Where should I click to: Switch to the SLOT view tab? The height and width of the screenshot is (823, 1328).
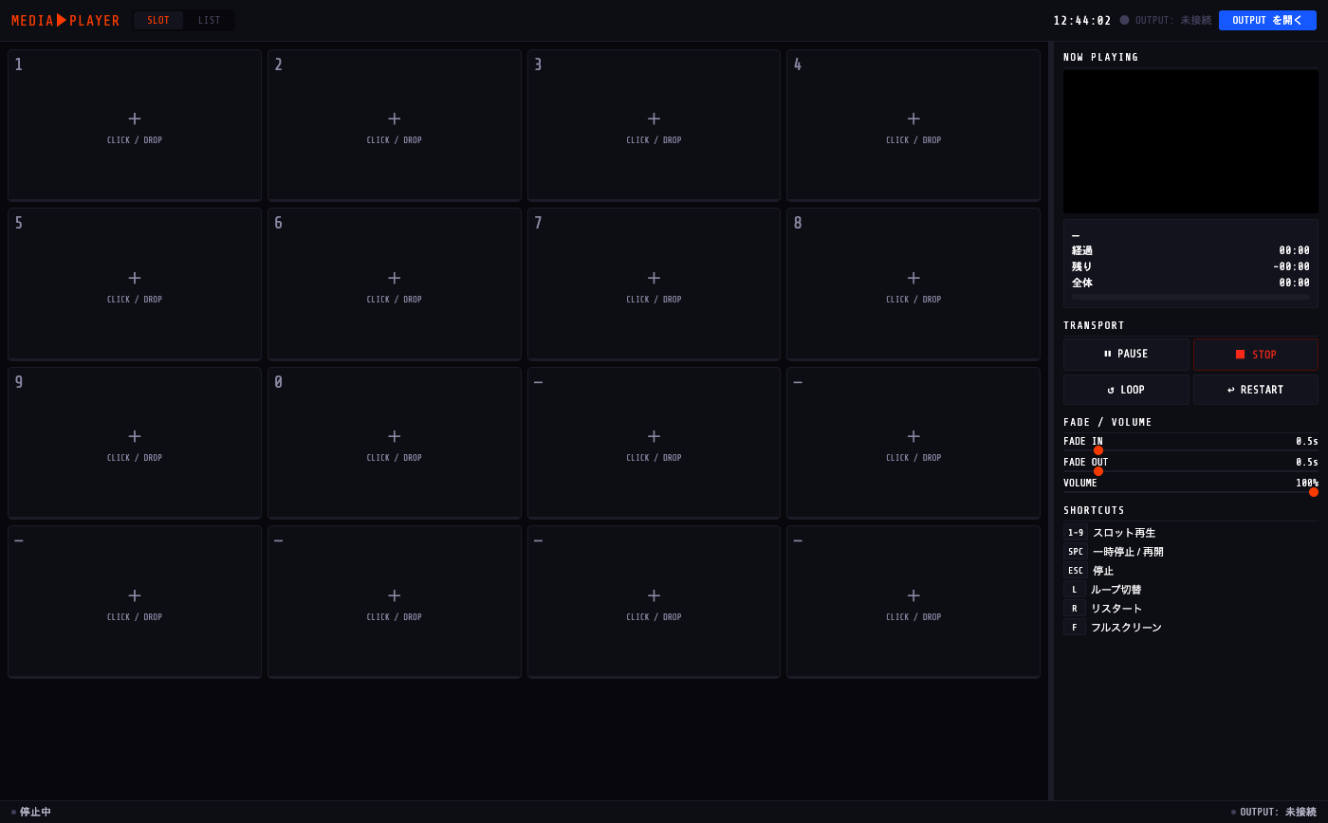tap(158, 21)
